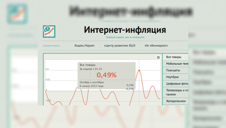
Task: Click the red data point on chart
Action: [x=139, y=70]
